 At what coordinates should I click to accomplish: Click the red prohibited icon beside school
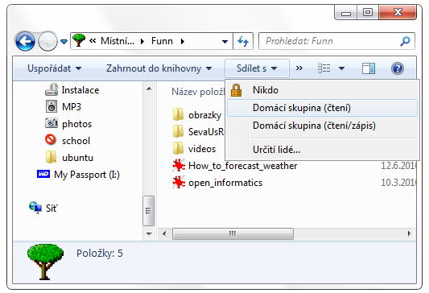click(51, 139)
